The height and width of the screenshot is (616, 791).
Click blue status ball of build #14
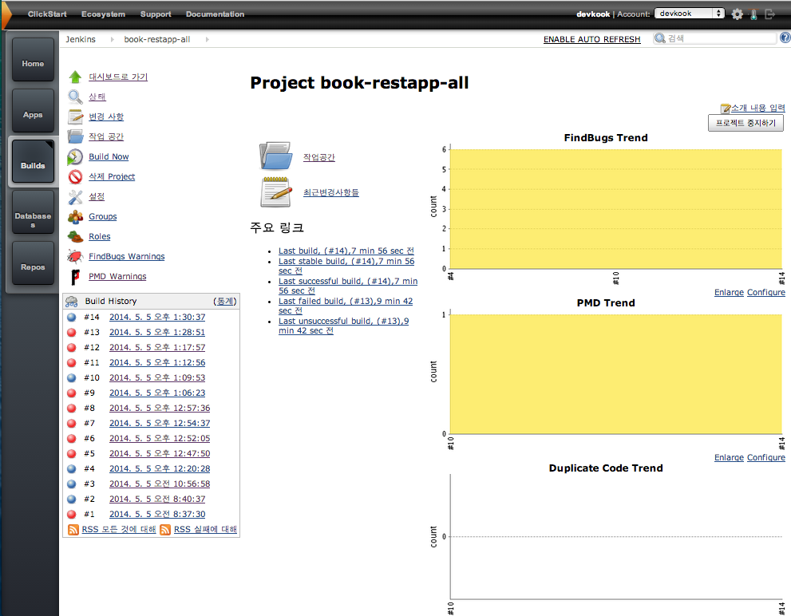(72, 318)
